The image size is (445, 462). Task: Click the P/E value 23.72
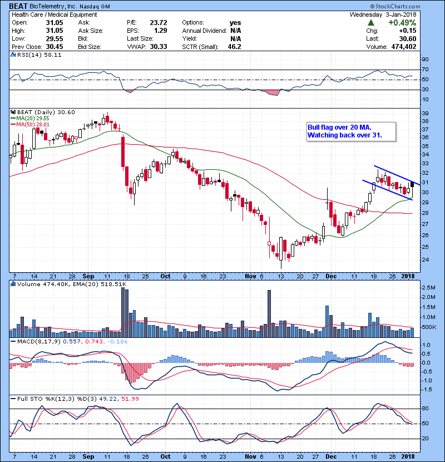[159, 23]
